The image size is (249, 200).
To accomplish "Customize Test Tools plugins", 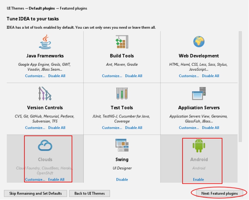I will click(x=112, y=127).
